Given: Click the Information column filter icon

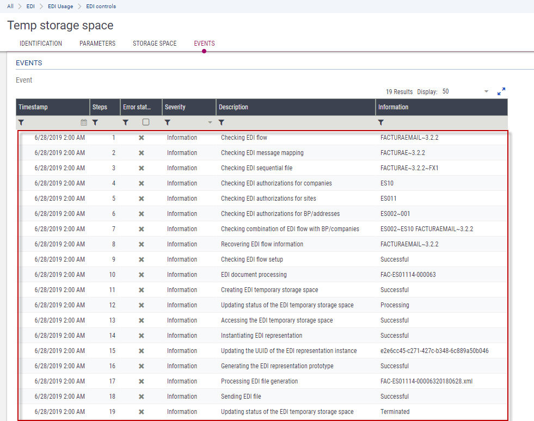Looking at the screenshot, I should pyautogui.click(x=381, y=122).
